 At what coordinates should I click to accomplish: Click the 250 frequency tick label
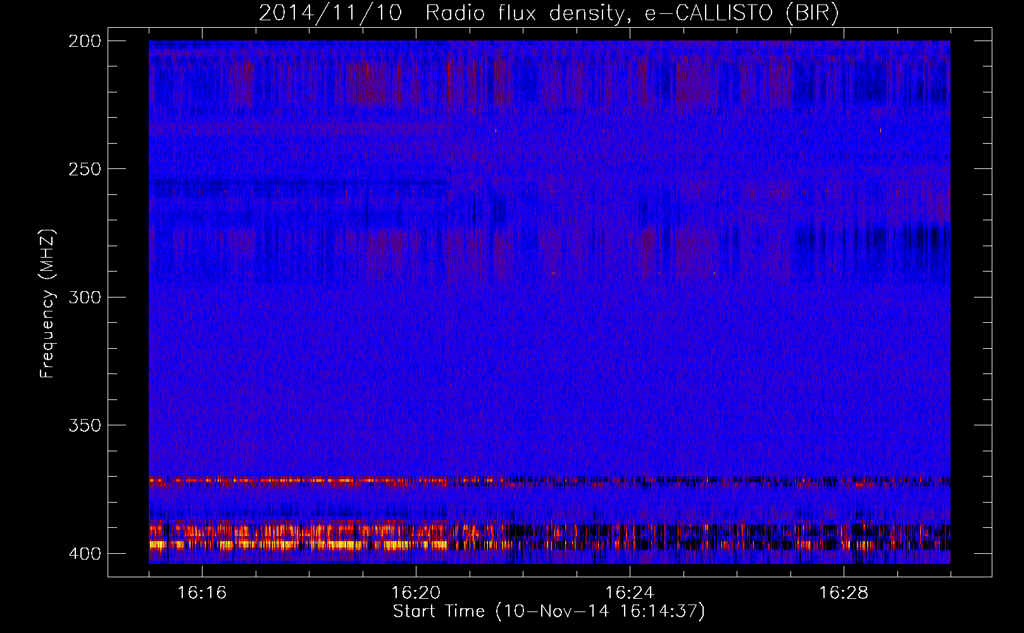point(84,169)
